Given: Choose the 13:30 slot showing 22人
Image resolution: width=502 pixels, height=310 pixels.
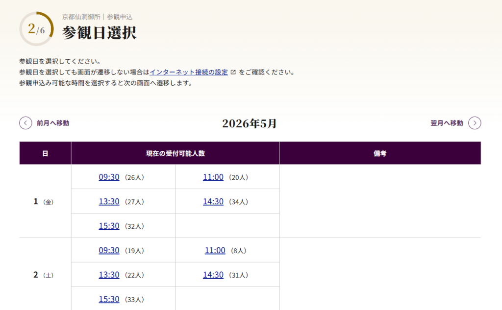Looking at the screenshot, I should click(109, 275).
